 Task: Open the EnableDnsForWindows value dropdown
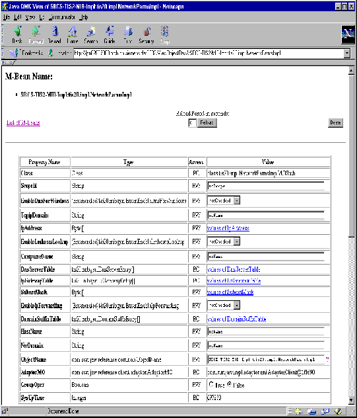coord(237,200)
